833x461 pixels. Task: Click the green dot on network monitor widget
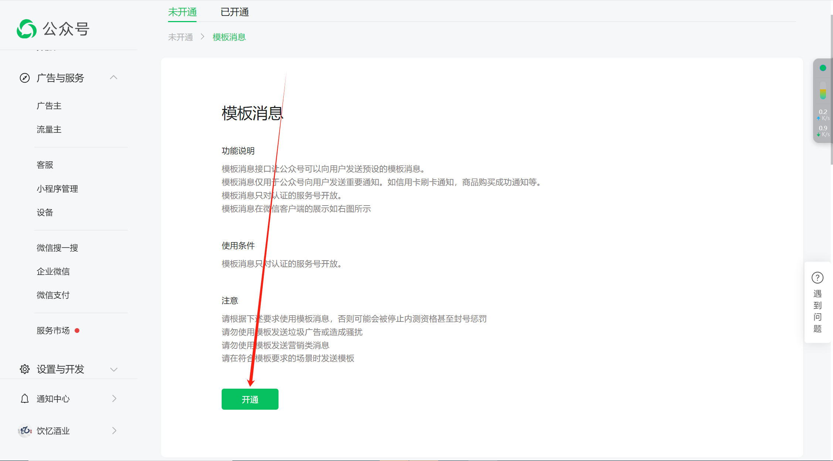click(823, 68)
